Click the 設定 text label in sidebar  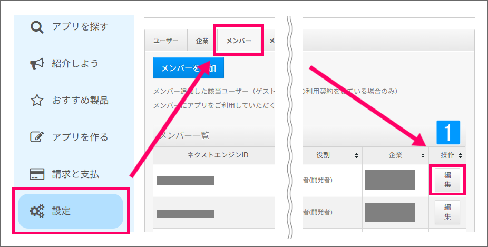61,212
